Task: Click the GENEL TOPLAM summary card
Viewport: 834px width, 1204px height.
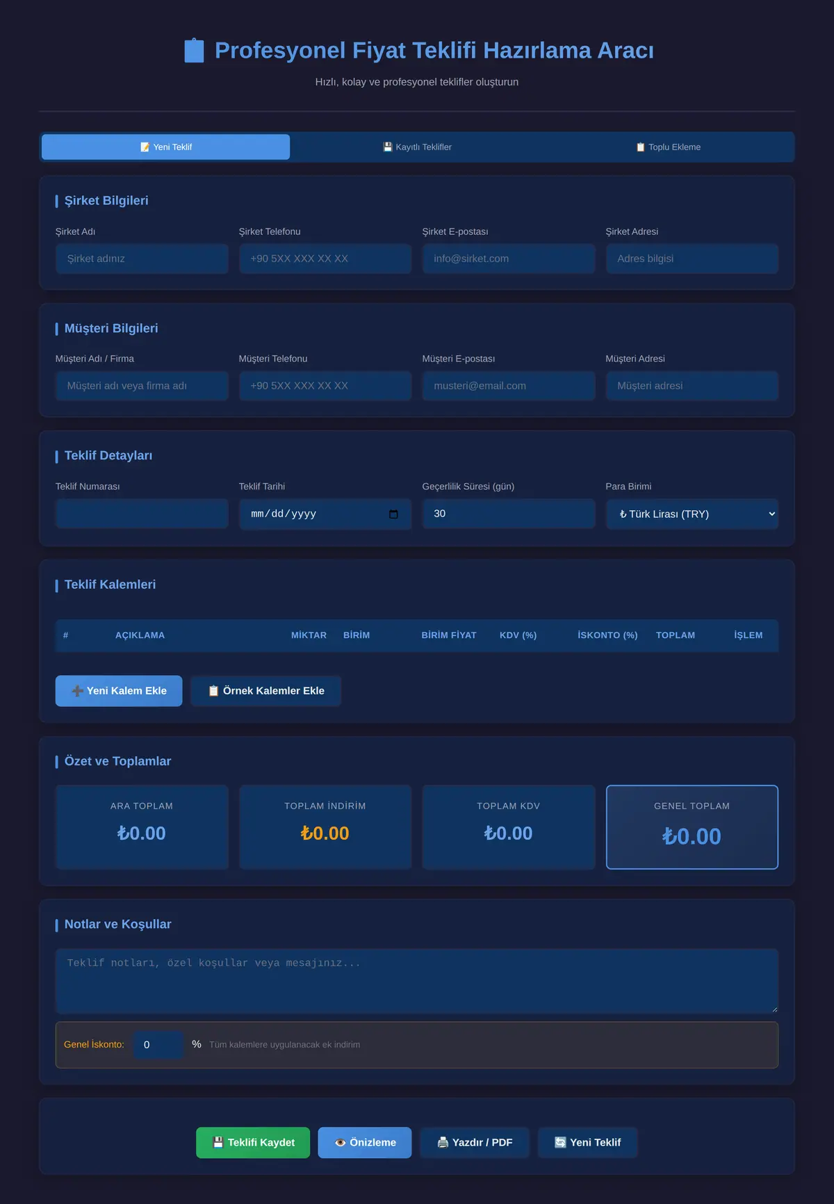Action: point(692,827)
